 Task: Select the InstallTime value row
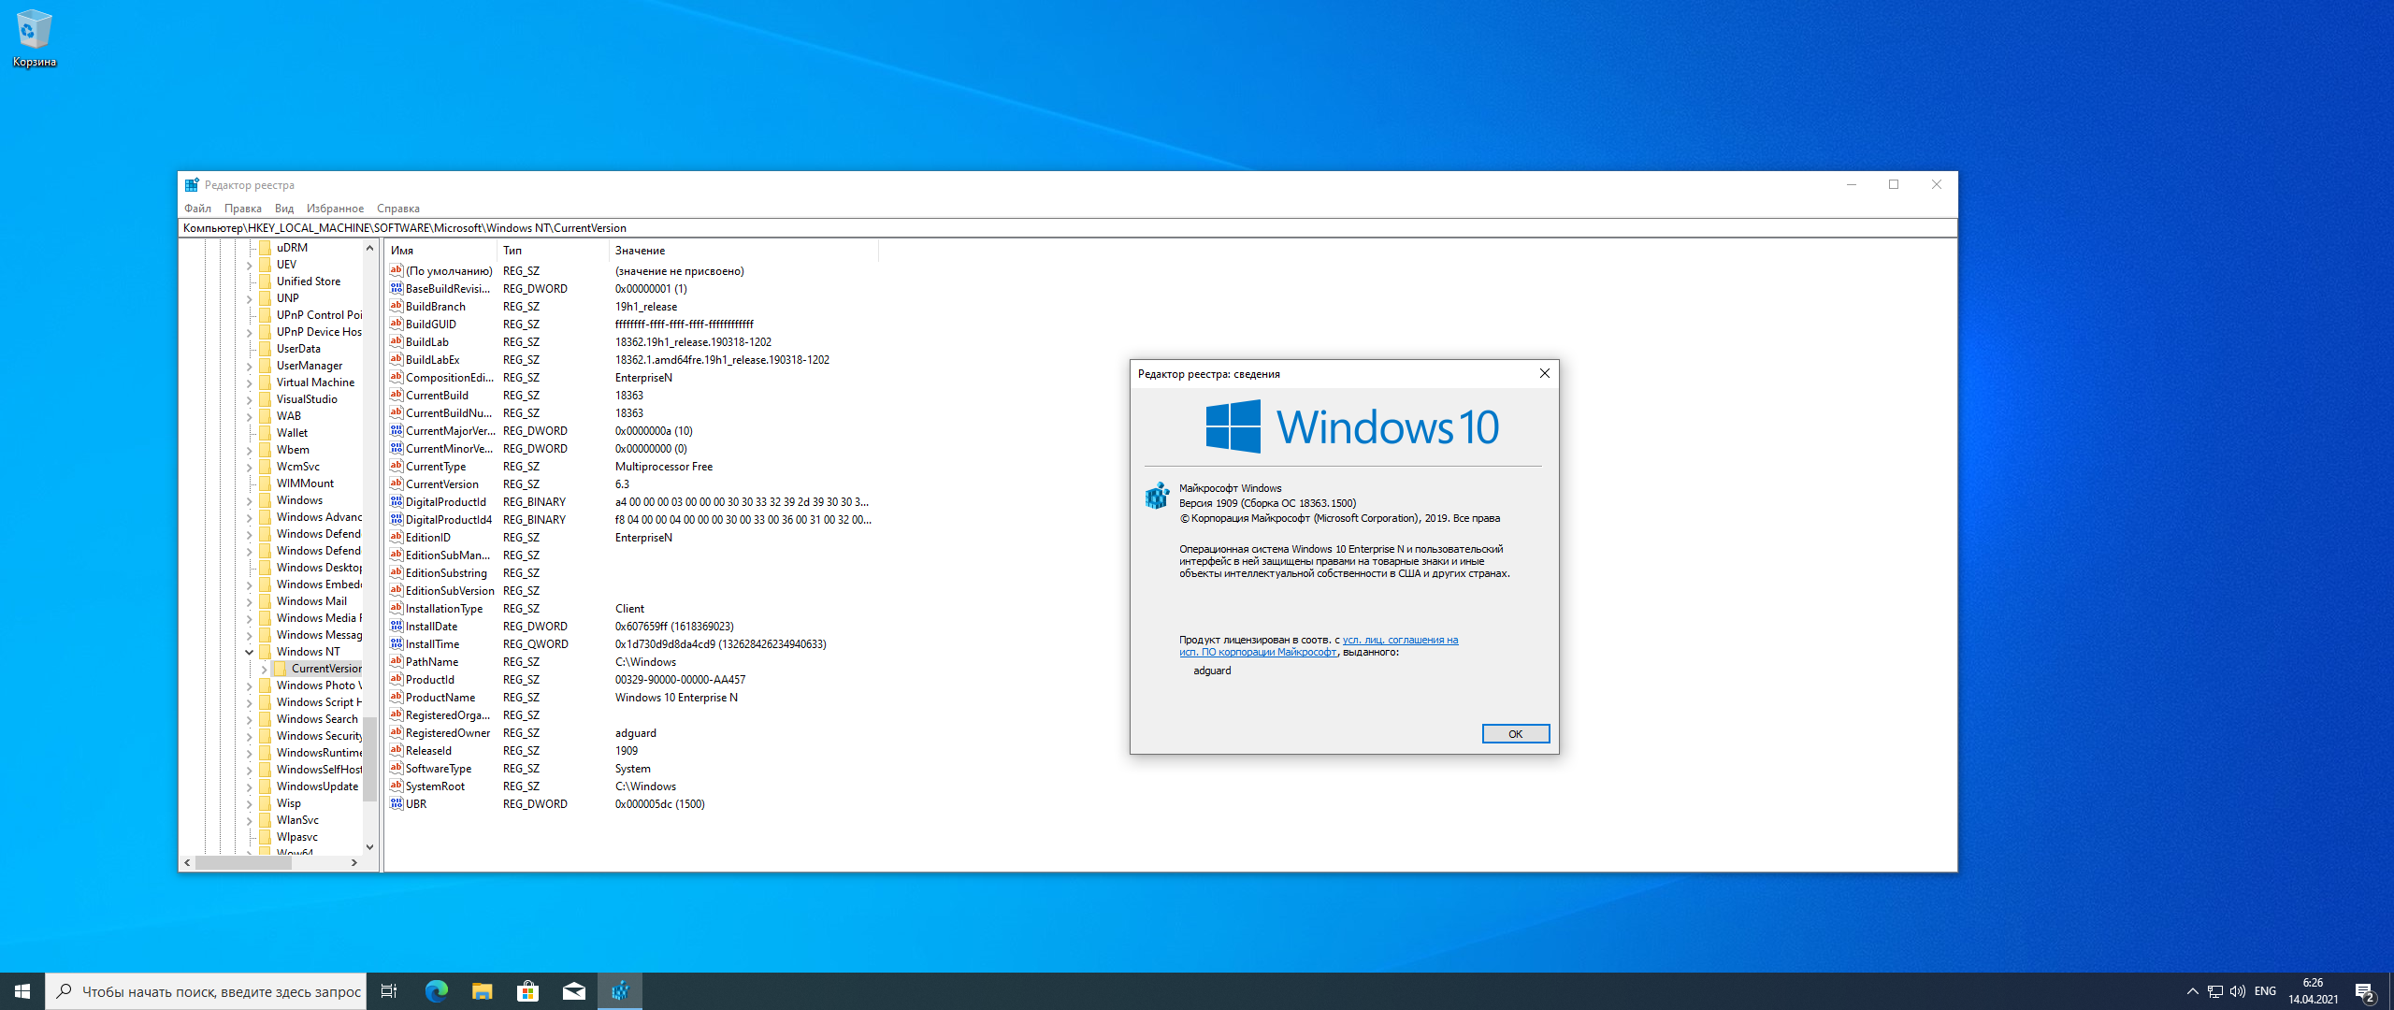[631, 644]
